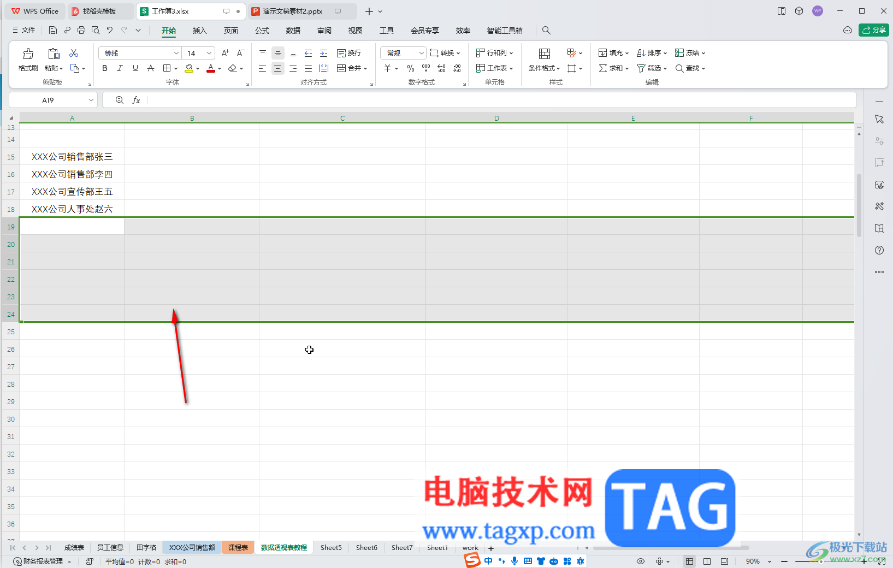Click the formula bar input

[x=501, y=100]
